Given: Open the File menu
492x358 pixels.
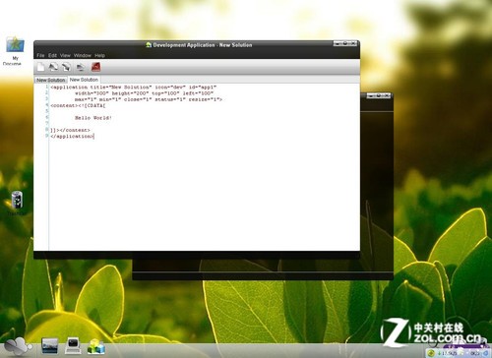Looking at the screenshot, I should pos(40,55).
